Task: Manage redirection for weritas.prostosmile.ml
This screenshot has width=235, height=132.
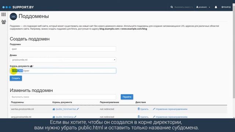Action: point(170,109)
